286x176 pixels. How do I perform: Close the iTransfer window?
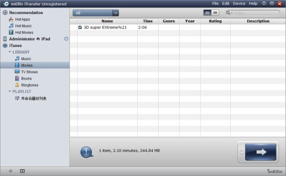[280, 4]
